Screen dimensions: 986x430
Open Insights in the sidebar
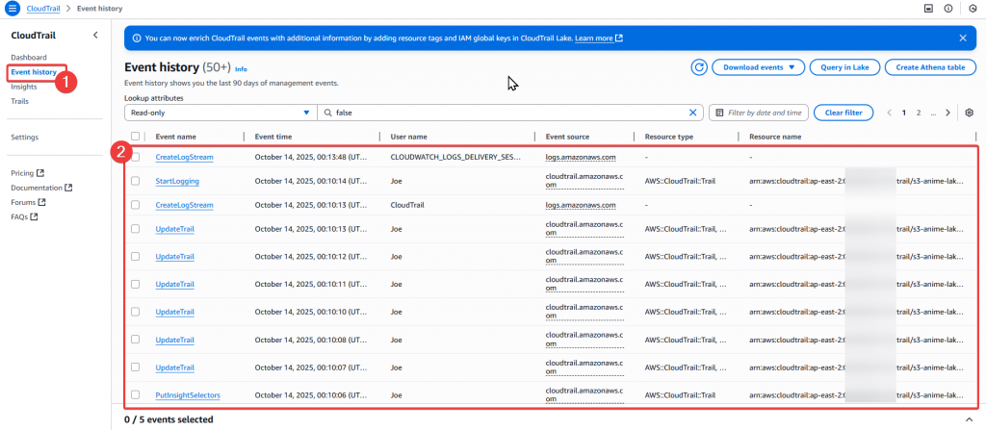tap(24, 87)
